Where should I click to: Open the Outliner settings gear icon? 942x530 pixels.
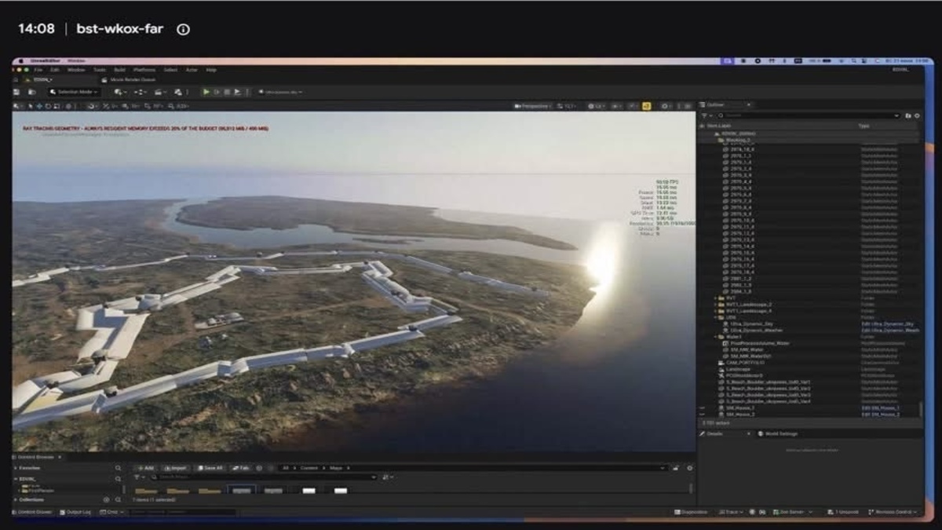[917, 115]
